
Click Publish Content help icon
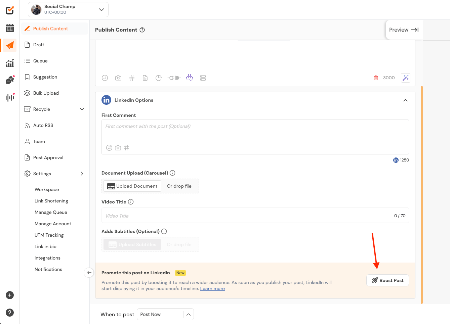tap(142, 30)
